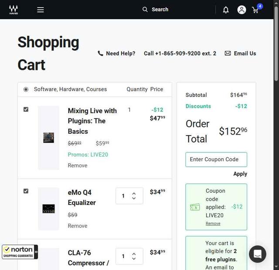Screen dimensions: 279x270
Task: Click the Email Us link
Action: tap(245, 53)
